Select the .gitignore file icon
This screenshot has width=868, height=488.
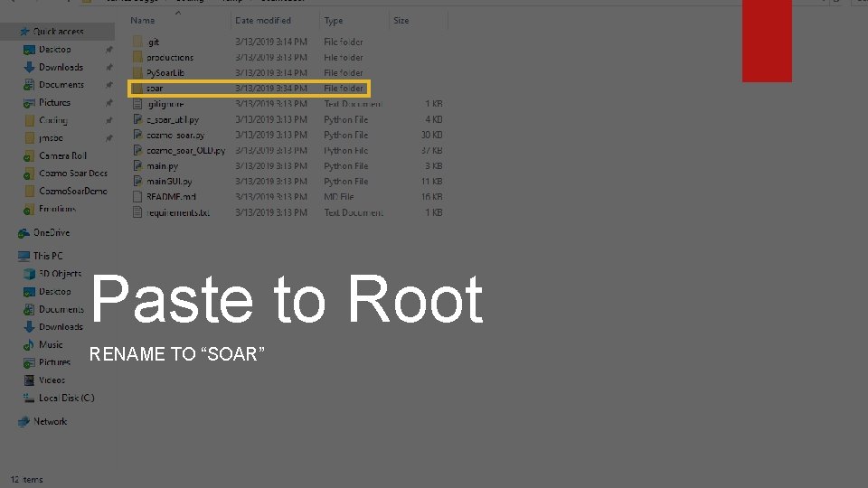[137, 103]
